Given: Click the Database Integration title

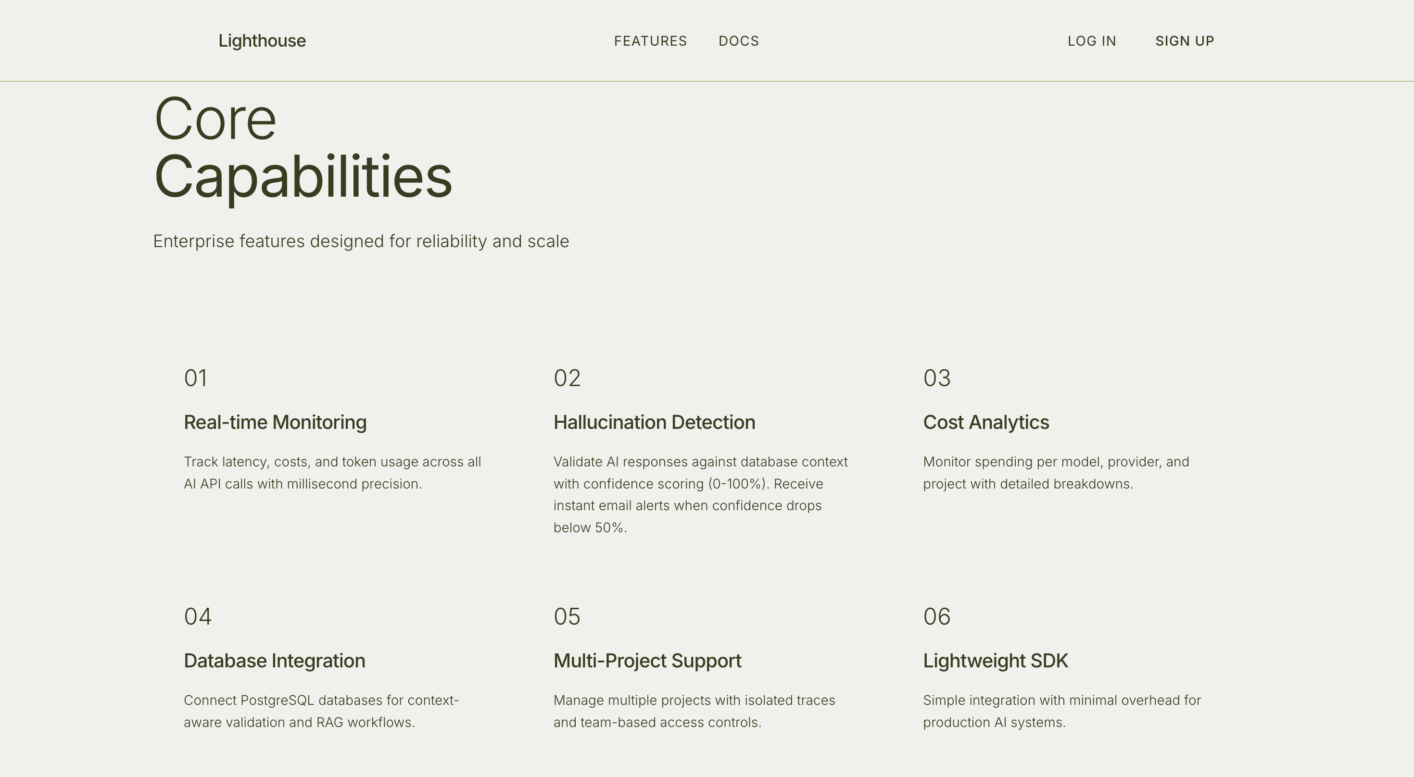Looking at the screenshot, I should tap(274, 661).
